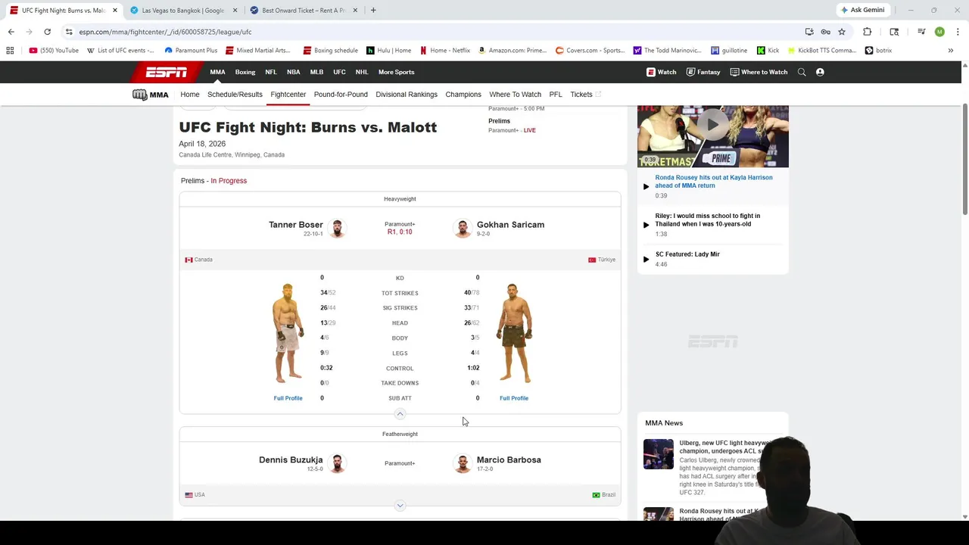Open Tickets external link
This screenshot has width=969, height=545.
tap(585, 95)
